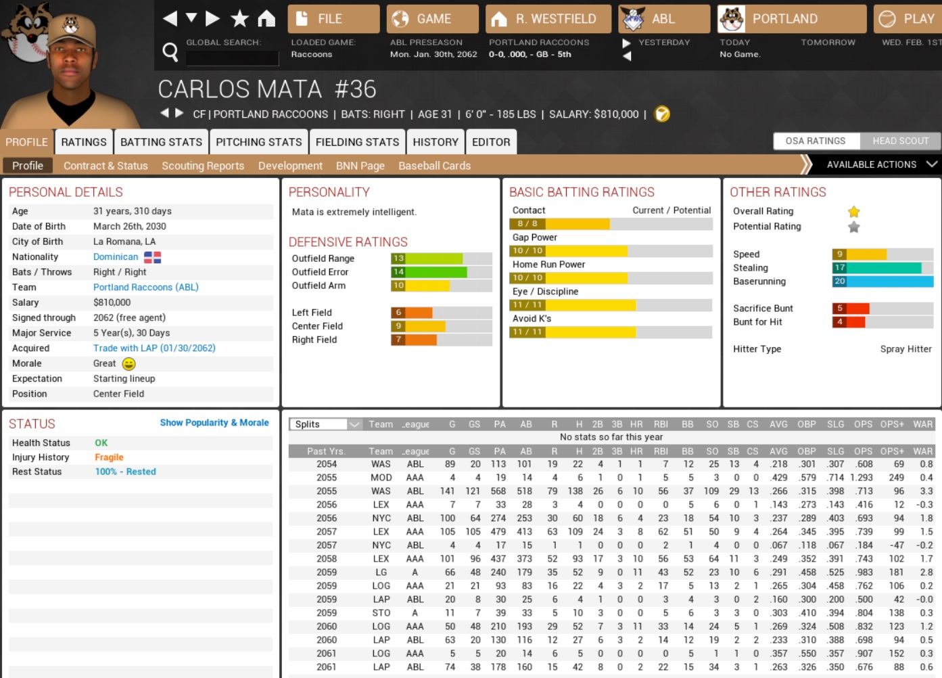The image size is (942, 678).
Task: Click the Contact rating bar
Action: pyautogui.click(x=610, y=224)
